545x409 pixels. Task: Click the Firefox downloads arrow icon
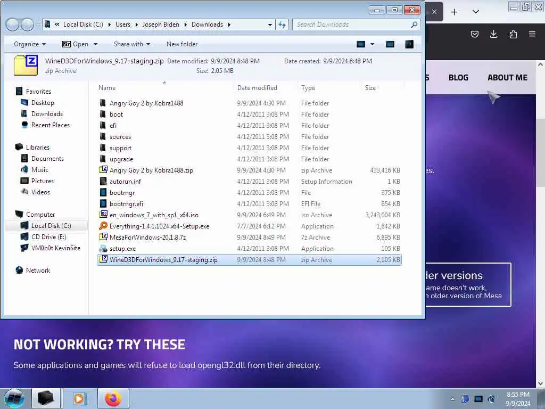point(493,34)
